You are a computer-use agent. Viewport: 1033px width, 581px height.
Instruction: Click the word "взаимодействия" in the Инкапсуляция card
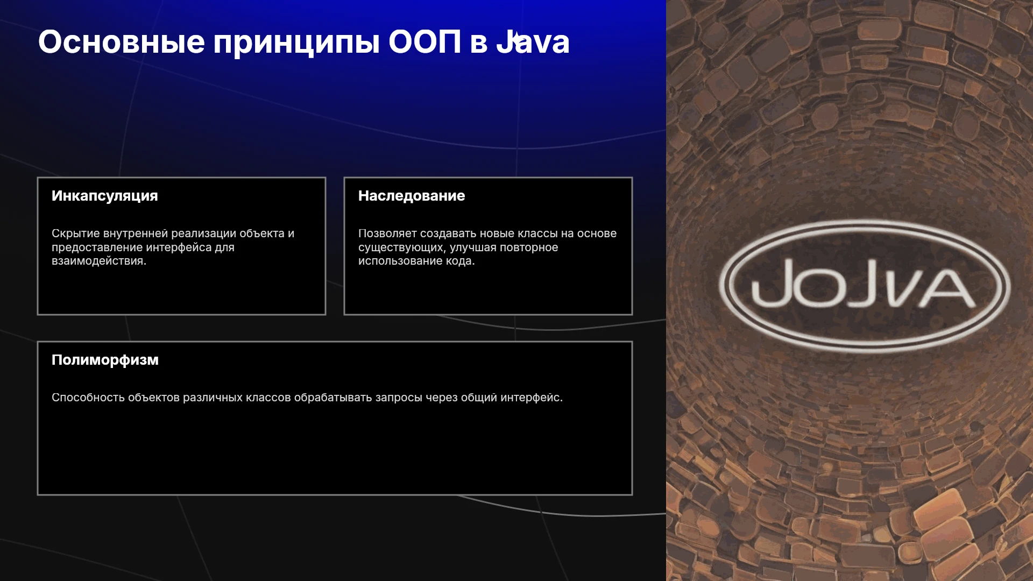(97, 261)
